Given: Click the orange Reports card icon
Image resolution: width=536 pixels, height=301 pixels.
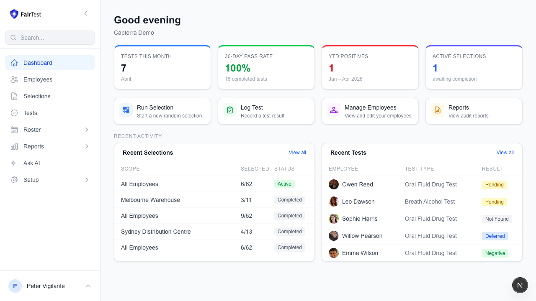Looking at the screenshot, I should pos(438,110).
